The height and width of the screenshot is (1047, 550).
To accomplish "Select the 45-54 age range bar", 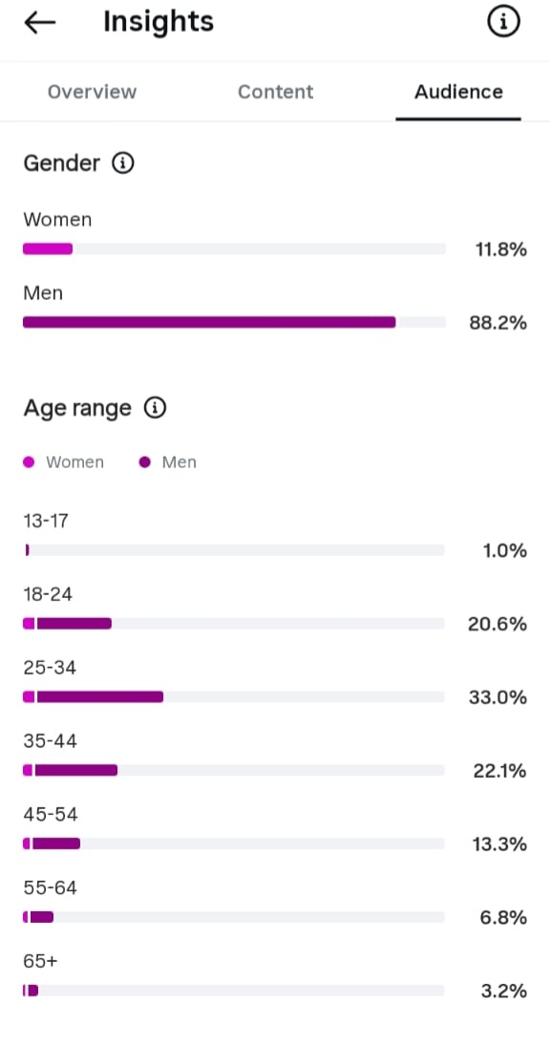I will pyautogui.click(x=234, y=844).
